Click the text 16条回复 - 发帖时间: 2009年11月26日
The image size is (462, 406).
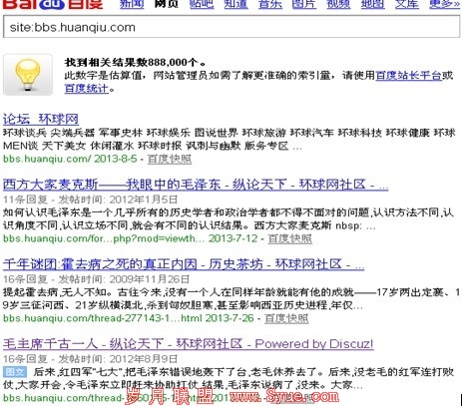tap(96, 279)
